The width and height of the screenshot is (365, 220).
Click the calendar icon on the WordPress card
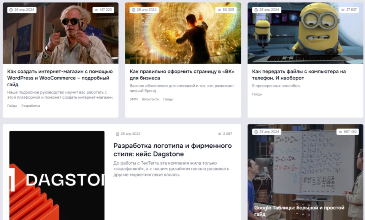(11, 10)
